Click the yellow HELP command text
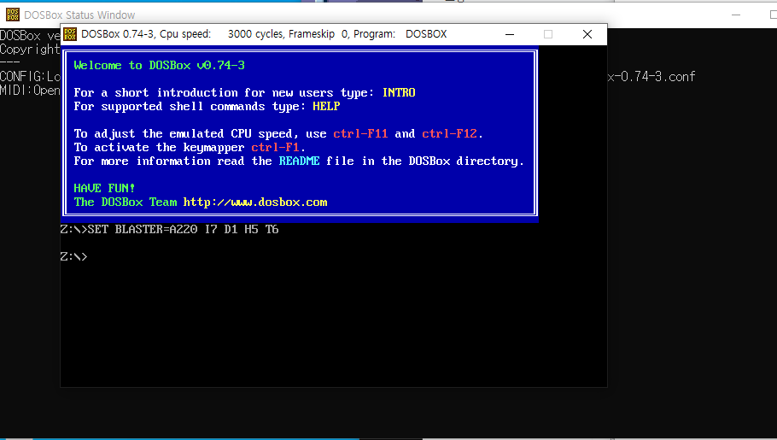 [326, 106]
